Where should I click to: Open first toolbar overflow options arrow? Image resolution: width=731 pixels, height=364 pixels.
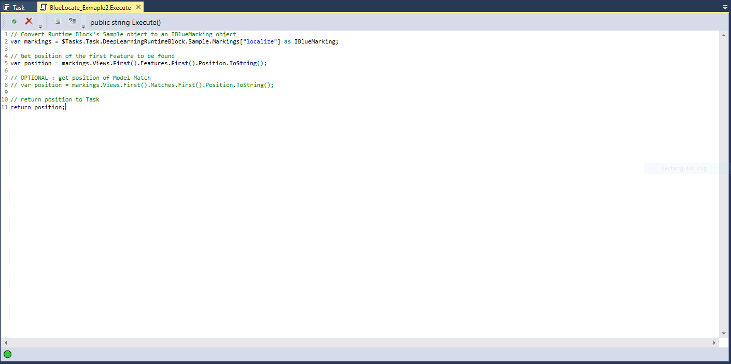click(x=40, y=26)
